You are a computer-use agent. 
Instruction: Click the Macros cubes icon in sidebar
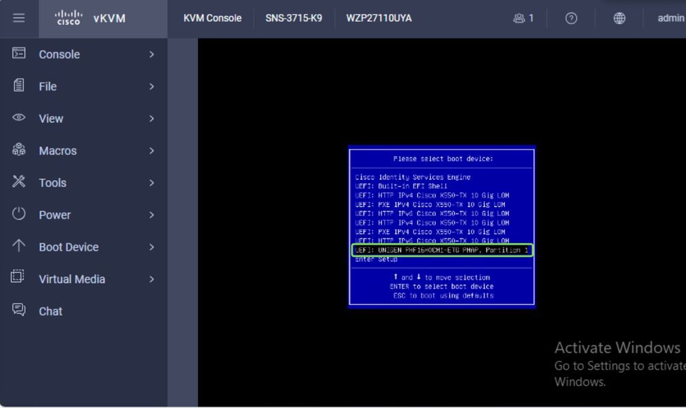pyautogui.click(x=19, y=150)
